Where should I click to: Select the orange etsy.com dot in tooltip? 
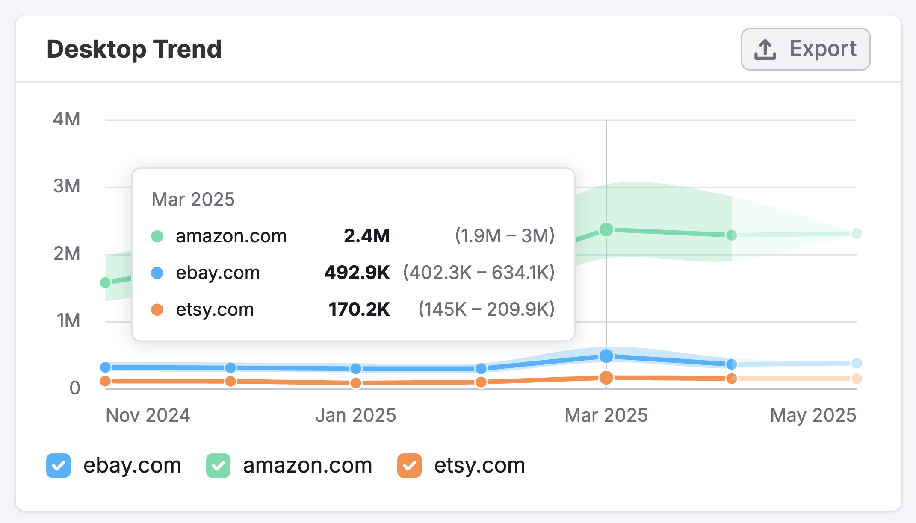[x=157, y=309]
